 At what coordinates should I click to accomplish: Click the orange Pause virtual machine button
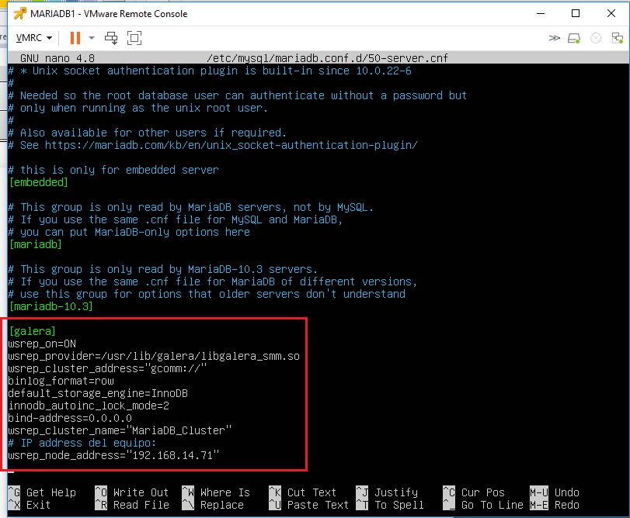(75, 38)
